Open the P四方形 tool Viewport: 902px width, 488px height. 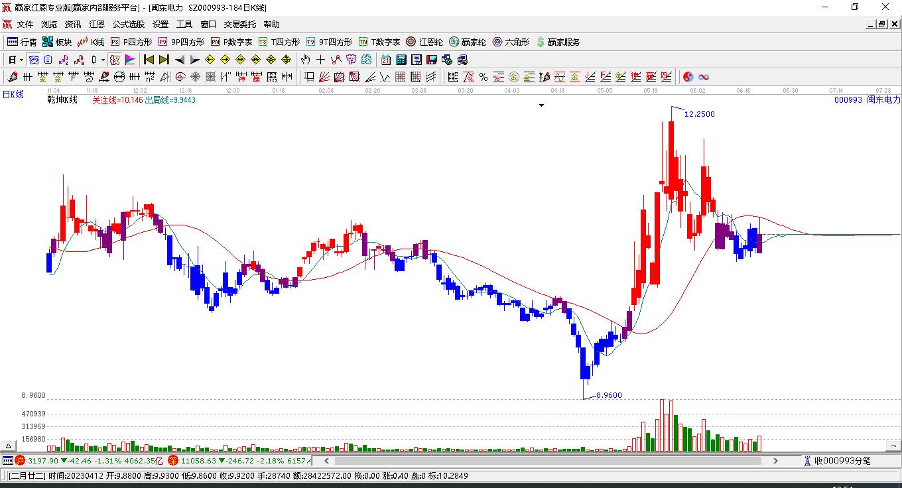131,42
